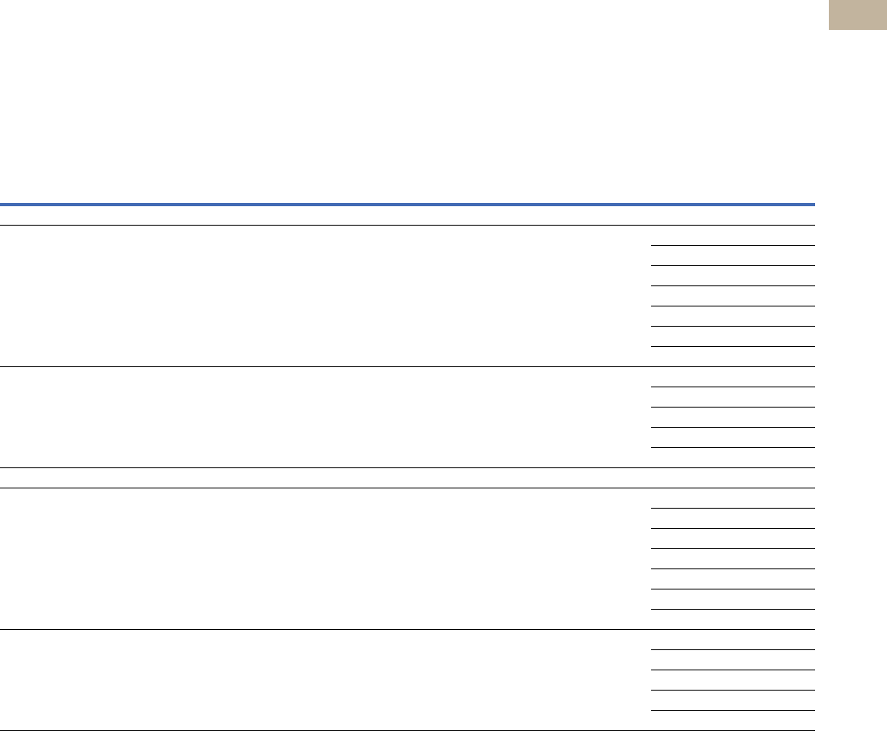Select the sixth short line in first group

coord(734,347)
